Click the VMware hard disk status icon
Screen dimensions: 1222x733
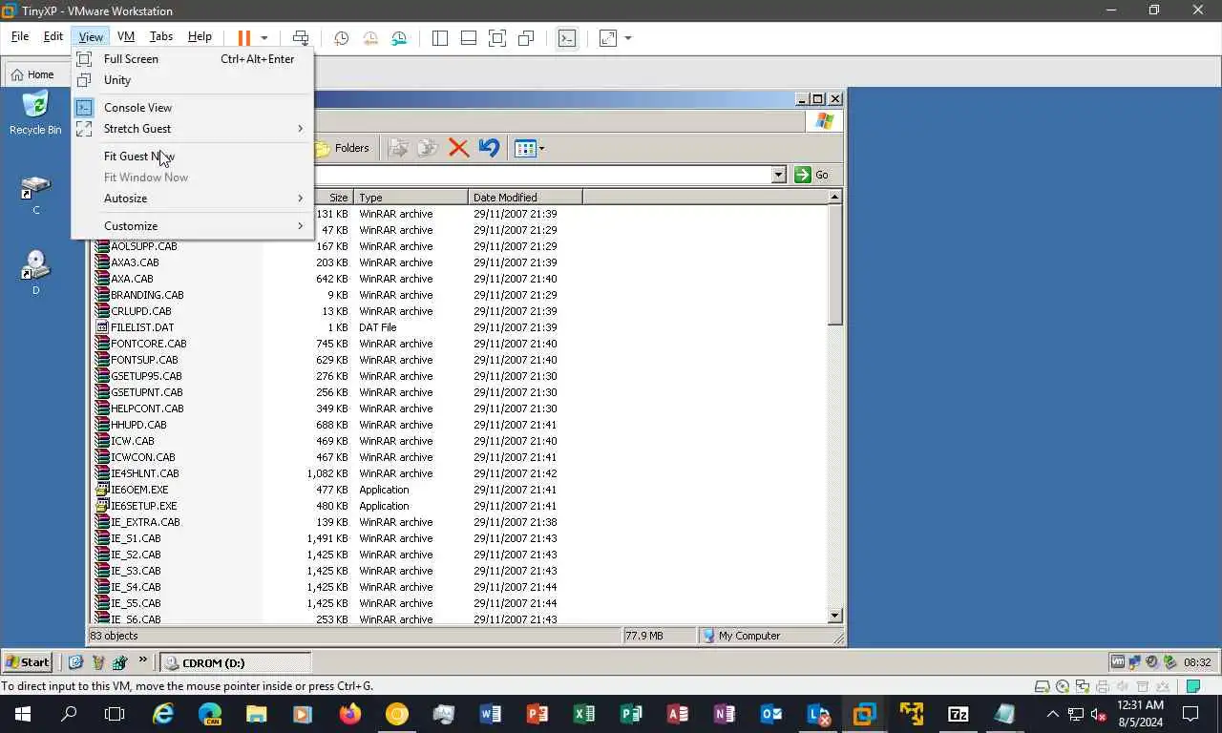coord(1043,686)
